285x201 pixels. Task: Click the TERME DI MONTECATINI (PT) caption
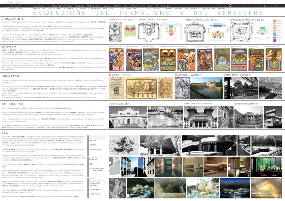(x=246, y=104)
